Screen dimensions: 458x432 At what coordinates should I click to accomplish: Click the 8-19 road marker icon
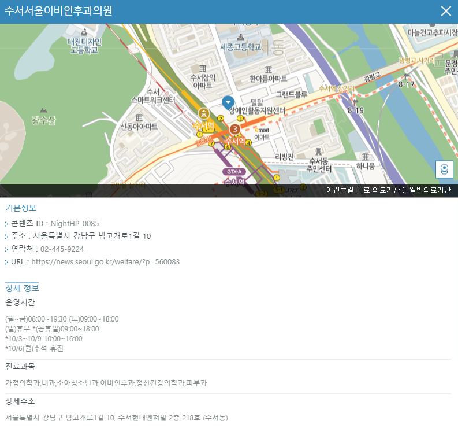355,102
